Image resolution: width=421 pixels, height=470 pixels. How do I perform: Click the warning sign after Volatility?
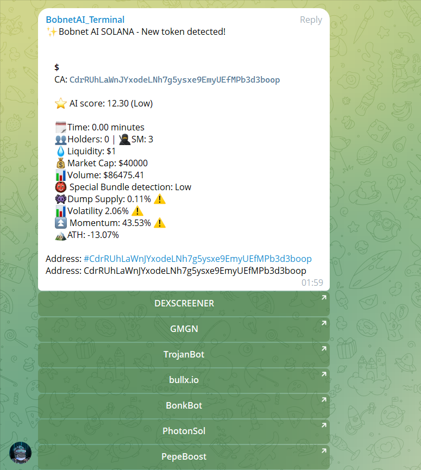click(137, 211)
